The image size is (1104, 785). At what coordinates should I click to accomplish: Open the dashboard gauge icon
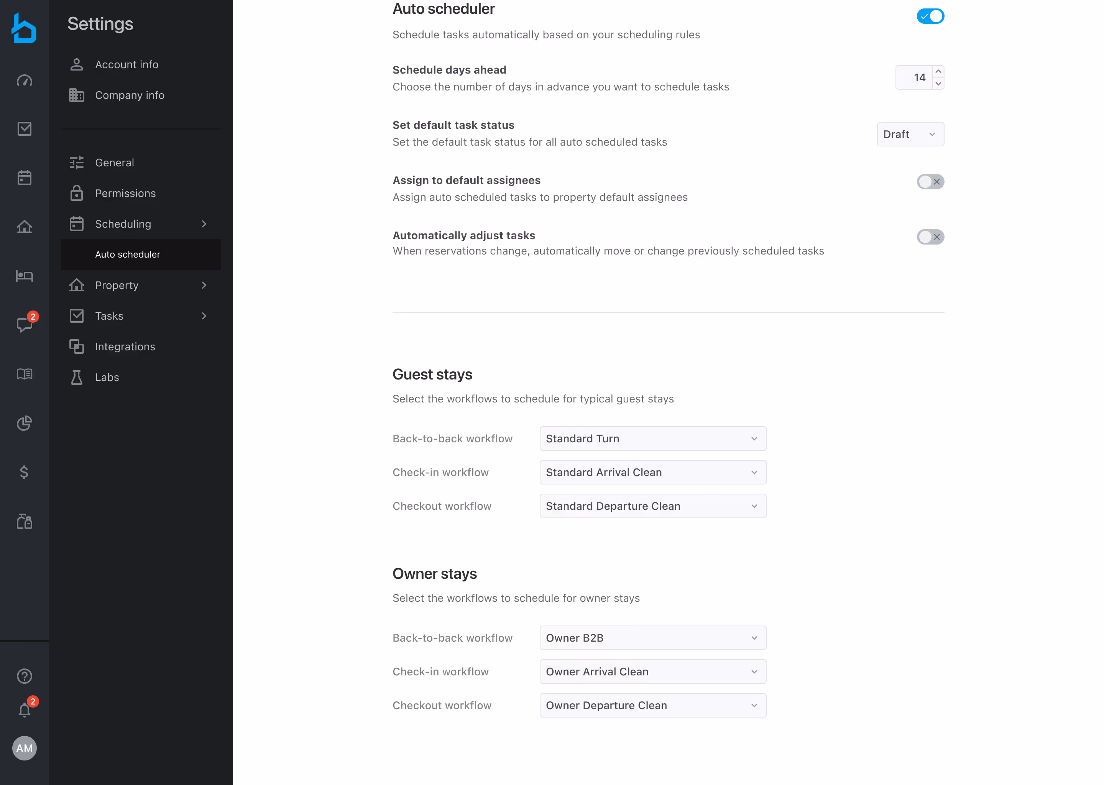pyautogui.click(x=24, y=80)
